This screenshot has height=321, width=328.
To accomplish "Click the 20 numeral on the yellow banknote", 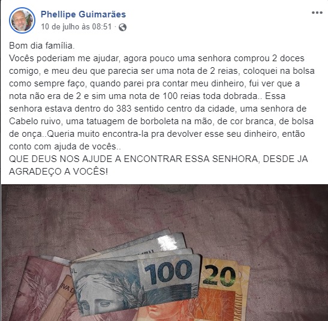I will click(219, 275).
